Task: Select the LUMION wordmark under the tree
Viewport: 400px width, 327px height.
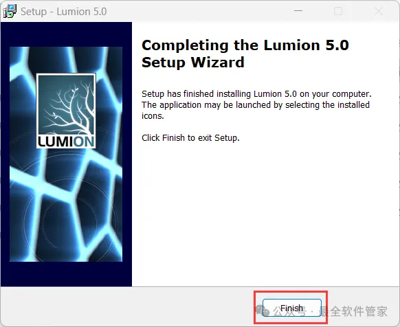Action: point(66,142)
